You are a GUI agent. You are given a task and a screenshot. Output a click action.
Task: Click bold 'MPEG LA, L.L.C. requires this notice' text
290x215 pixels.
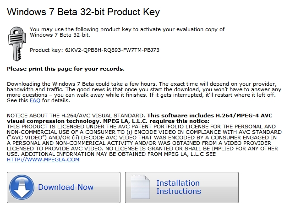(156, 121)
